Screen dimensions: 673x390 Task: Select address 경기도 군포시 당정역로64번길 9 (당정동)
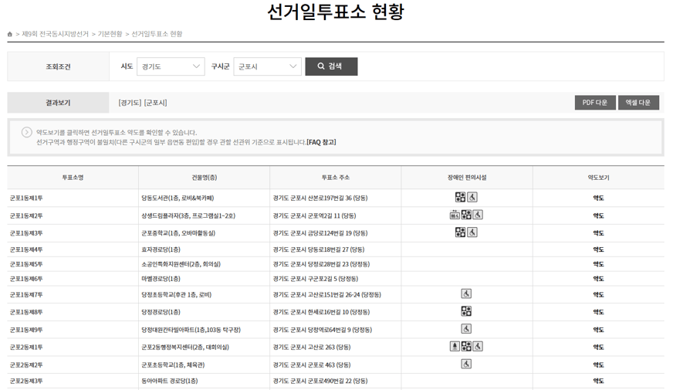(x=323, y=330)
